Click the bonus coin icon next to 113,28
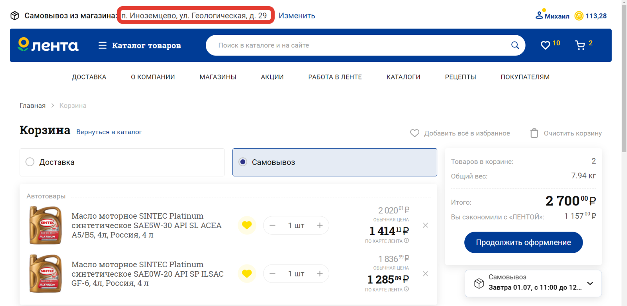This screenshot has width=627, height=306. click(579, 16)
